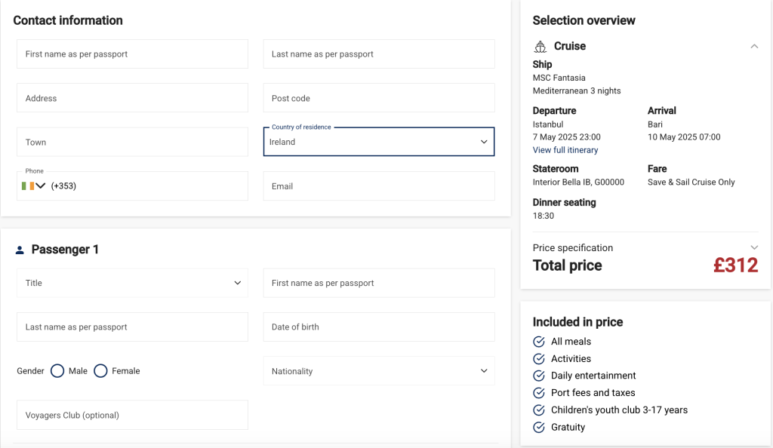Open the Irish flag phone country selector

pos(33,186)
